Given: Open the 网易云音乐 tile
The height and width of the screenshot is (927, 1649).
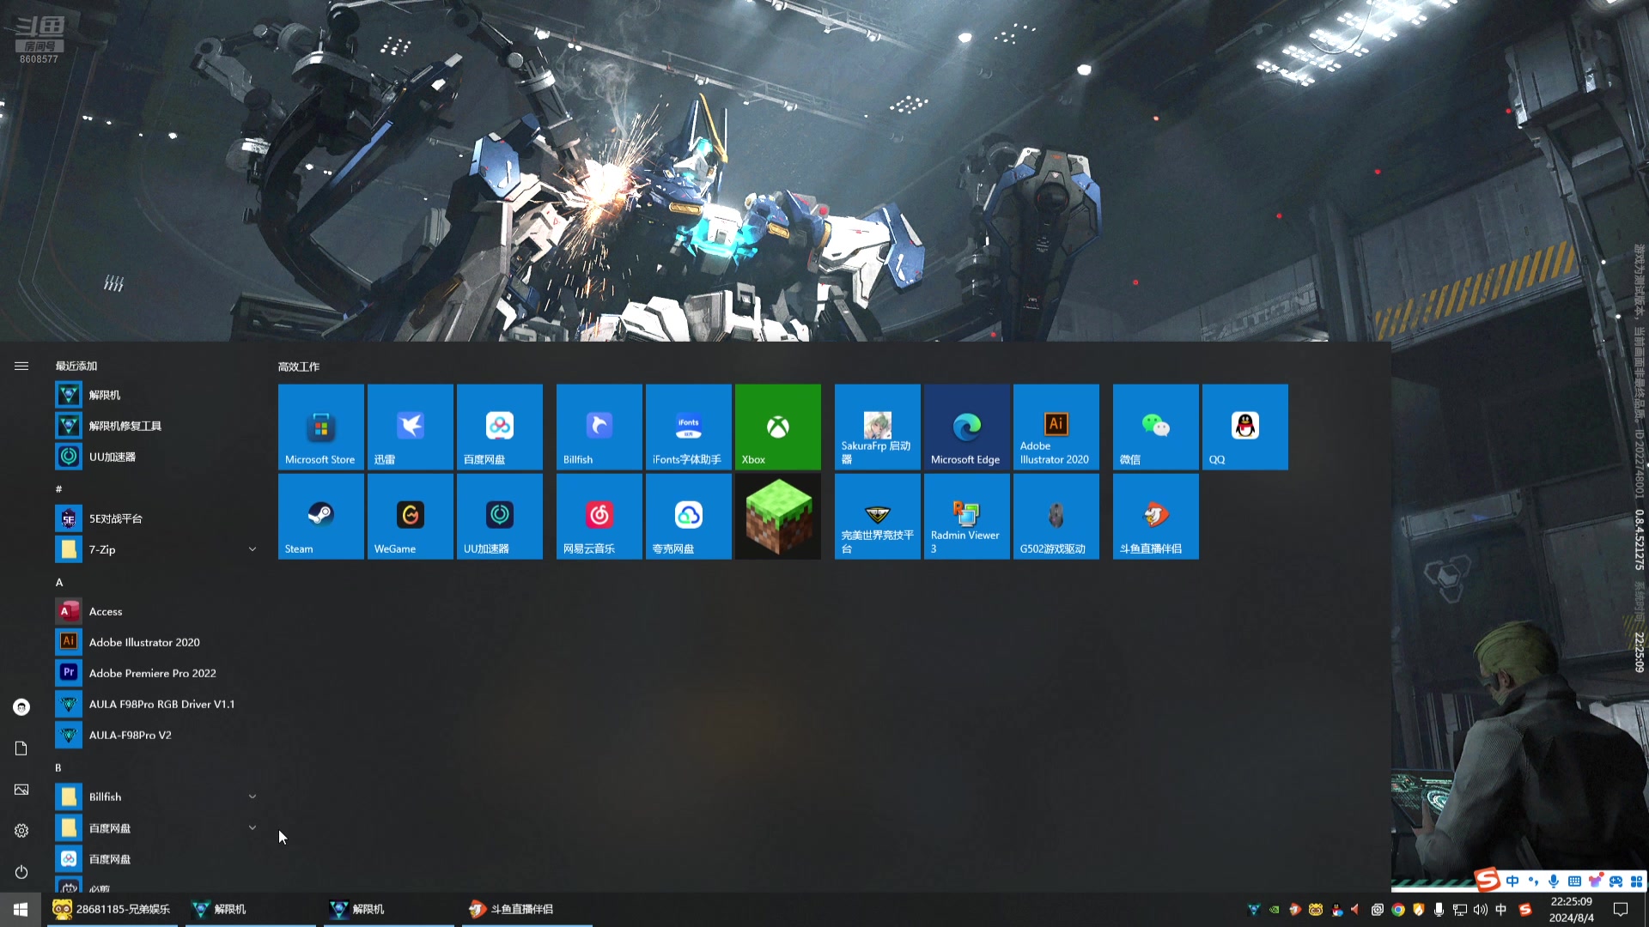Looking at the screenshot, I should coord(599,516).
